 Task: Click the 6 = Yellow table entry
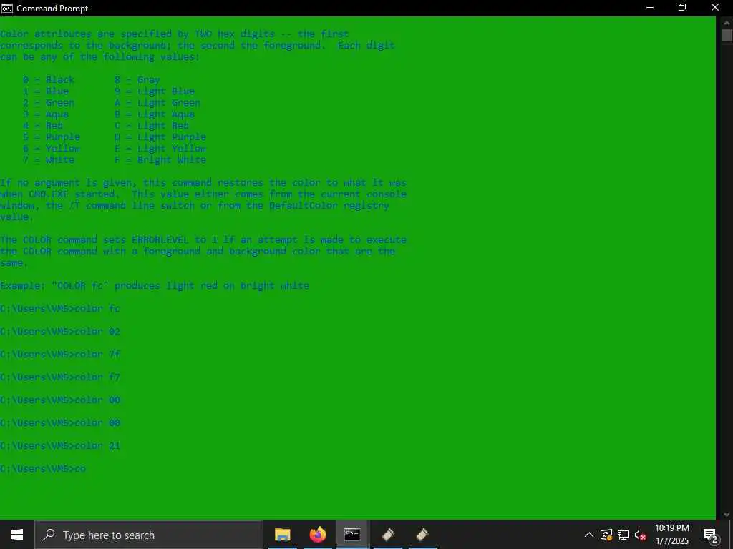52,148
